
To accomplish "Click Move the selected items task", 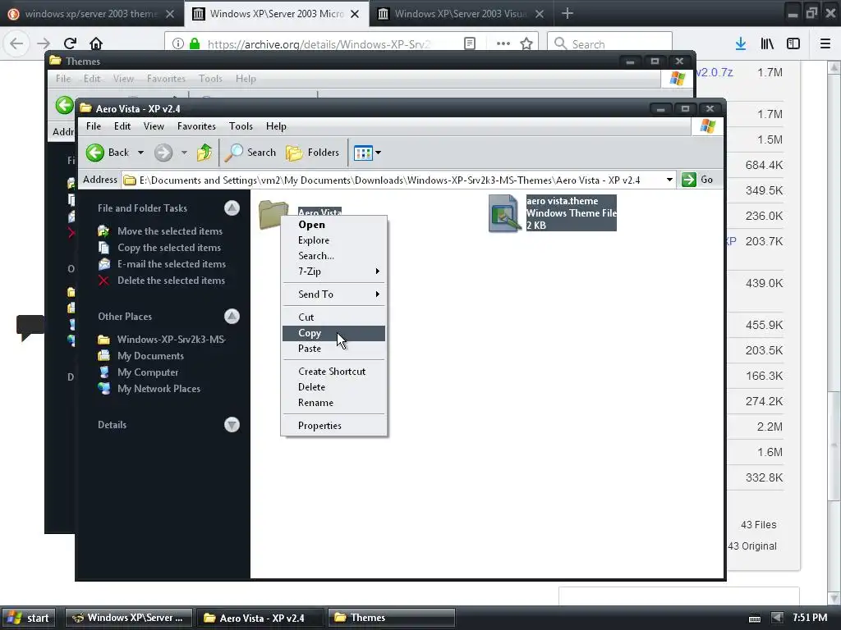I will (169, 231).
